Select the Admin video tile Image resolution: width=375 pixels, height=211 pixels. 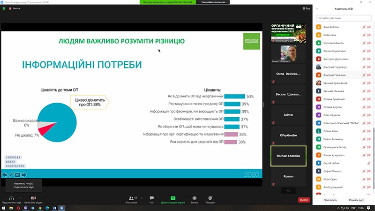coord(288,115)
